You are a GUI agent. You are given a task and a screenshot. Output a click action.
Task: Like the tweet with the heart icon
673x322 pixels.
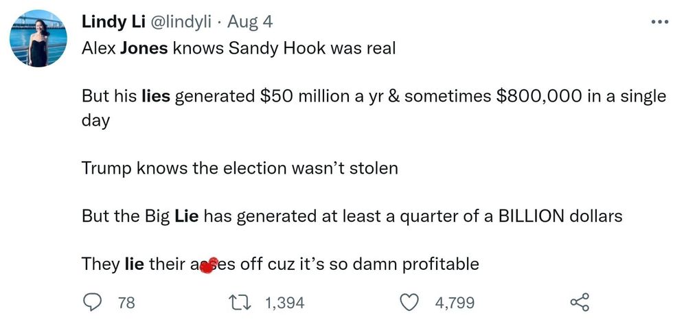[410, 301]
